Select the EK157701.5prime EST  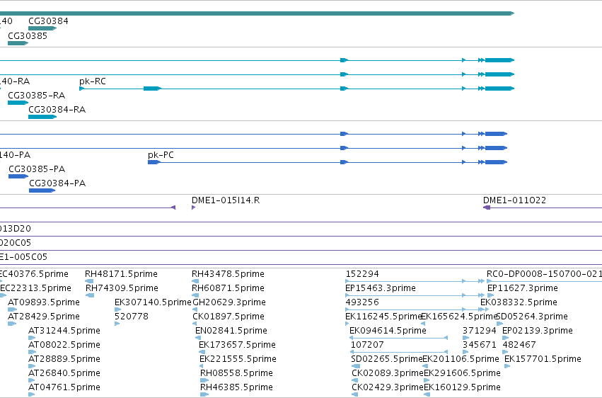coord(507,366)
